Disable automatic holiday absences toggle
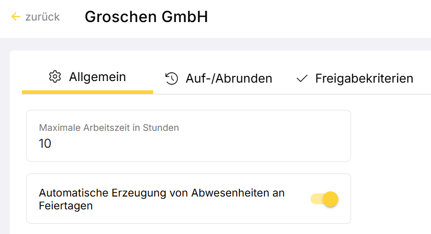The width and height of the screenshot is (431, 234). coord(324,199)
